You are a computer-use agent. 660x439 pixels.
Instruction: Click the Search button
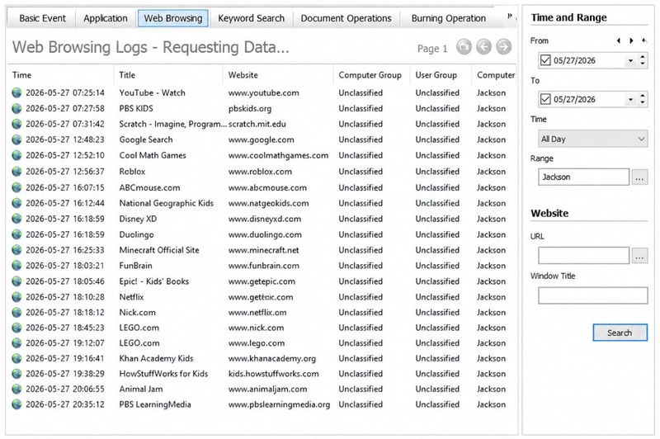tap(620, 333)
